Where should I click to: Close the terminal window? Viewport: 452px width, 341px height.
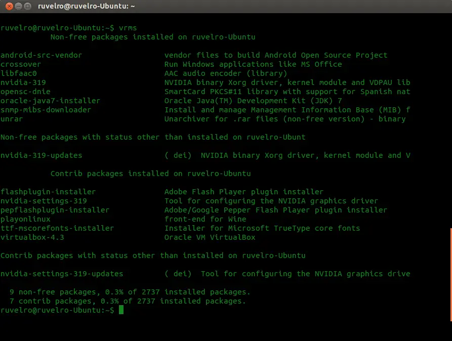[9, 7]
